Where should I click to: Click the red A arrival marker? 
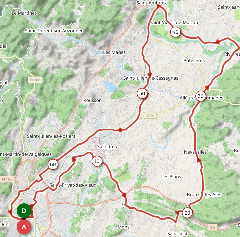click(24, 227)
